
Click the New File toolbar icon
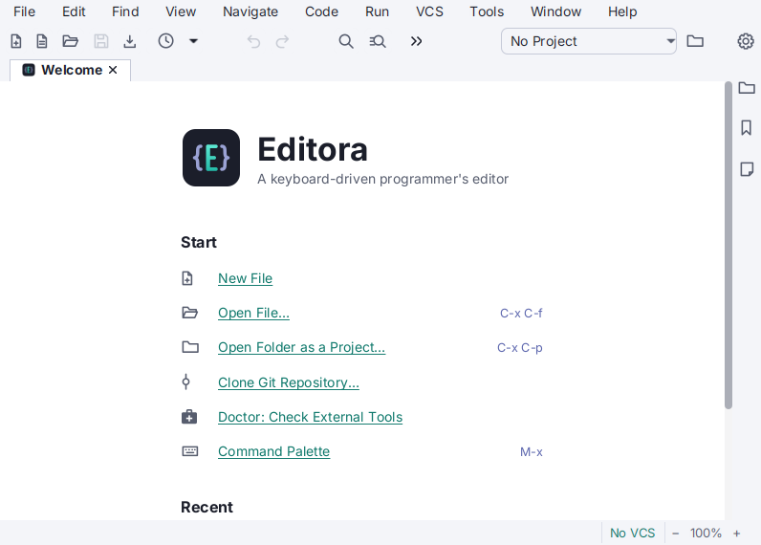(x=16, y=41)
